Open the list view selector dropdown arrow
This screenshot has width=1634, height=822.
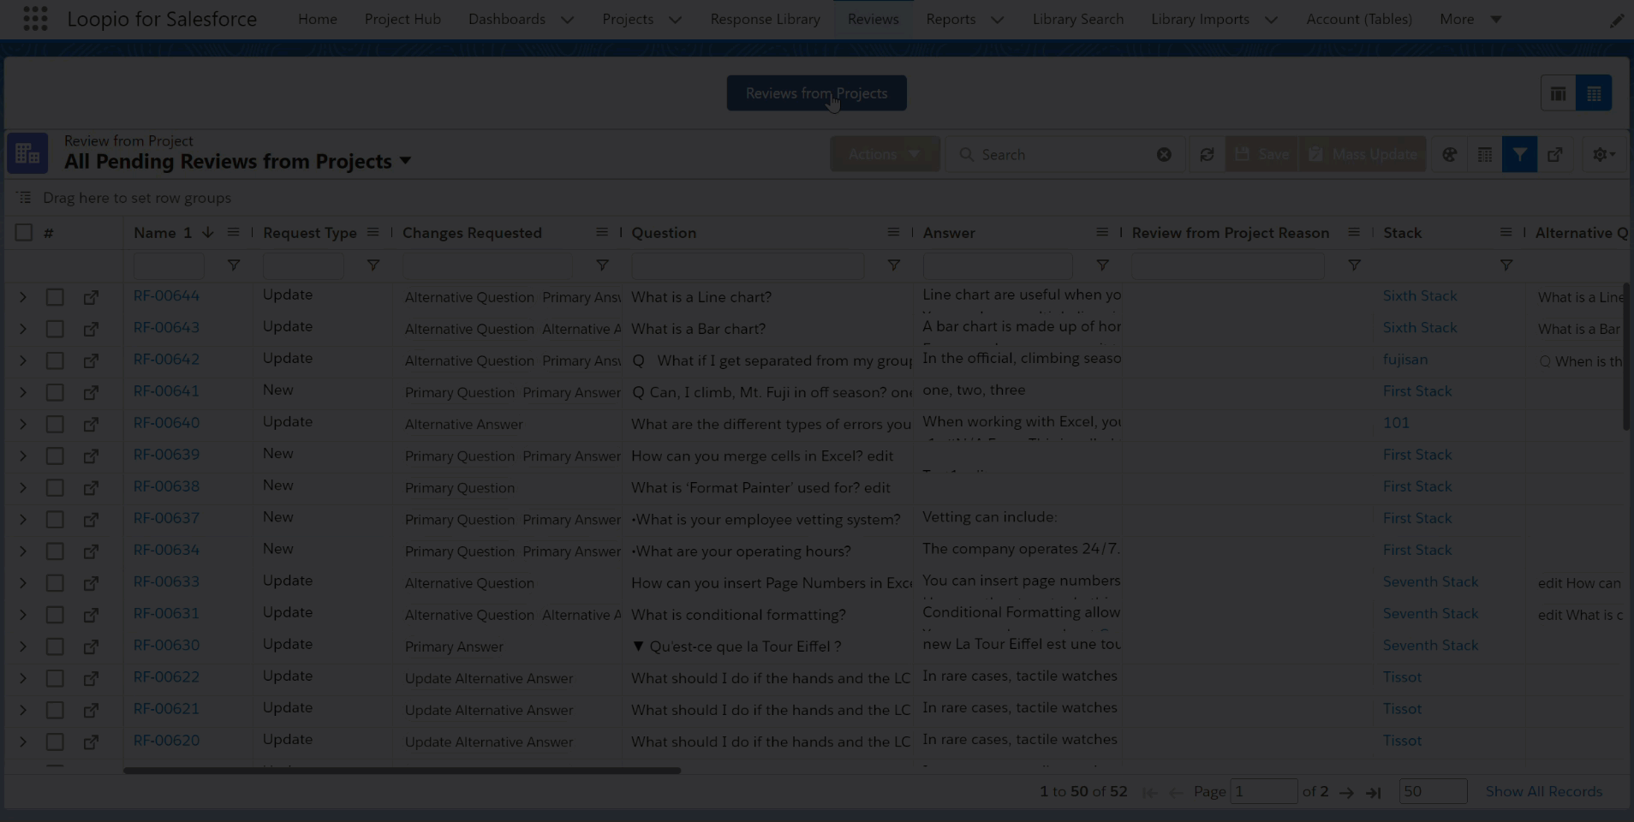pos(405,161)
